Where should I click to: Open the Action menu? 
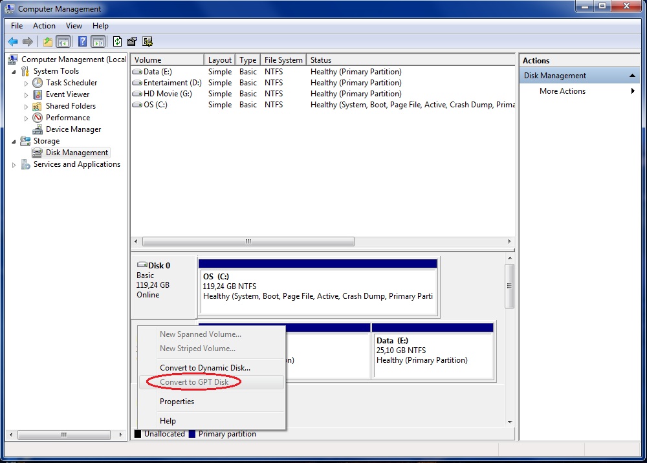(x=44, y=26)
